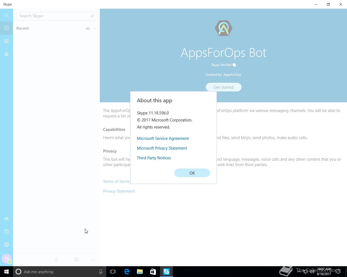Launch Microsoft Edge from the taskbar
Viewport: 347px width, 277px height.
[127, 272]
